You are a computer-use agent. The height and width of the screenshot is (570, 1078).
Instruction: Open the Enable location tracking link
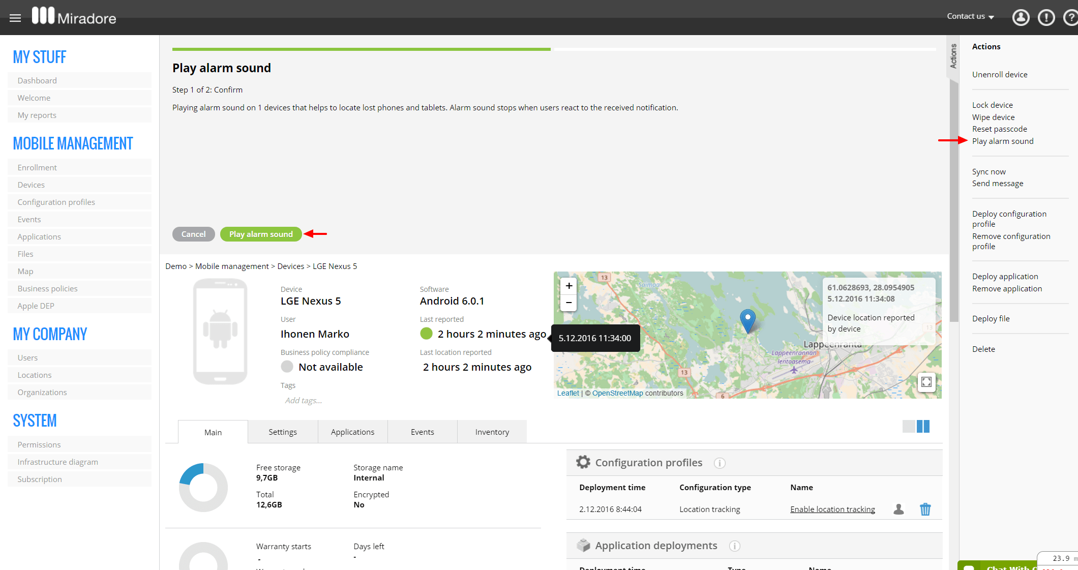point(832,509)
